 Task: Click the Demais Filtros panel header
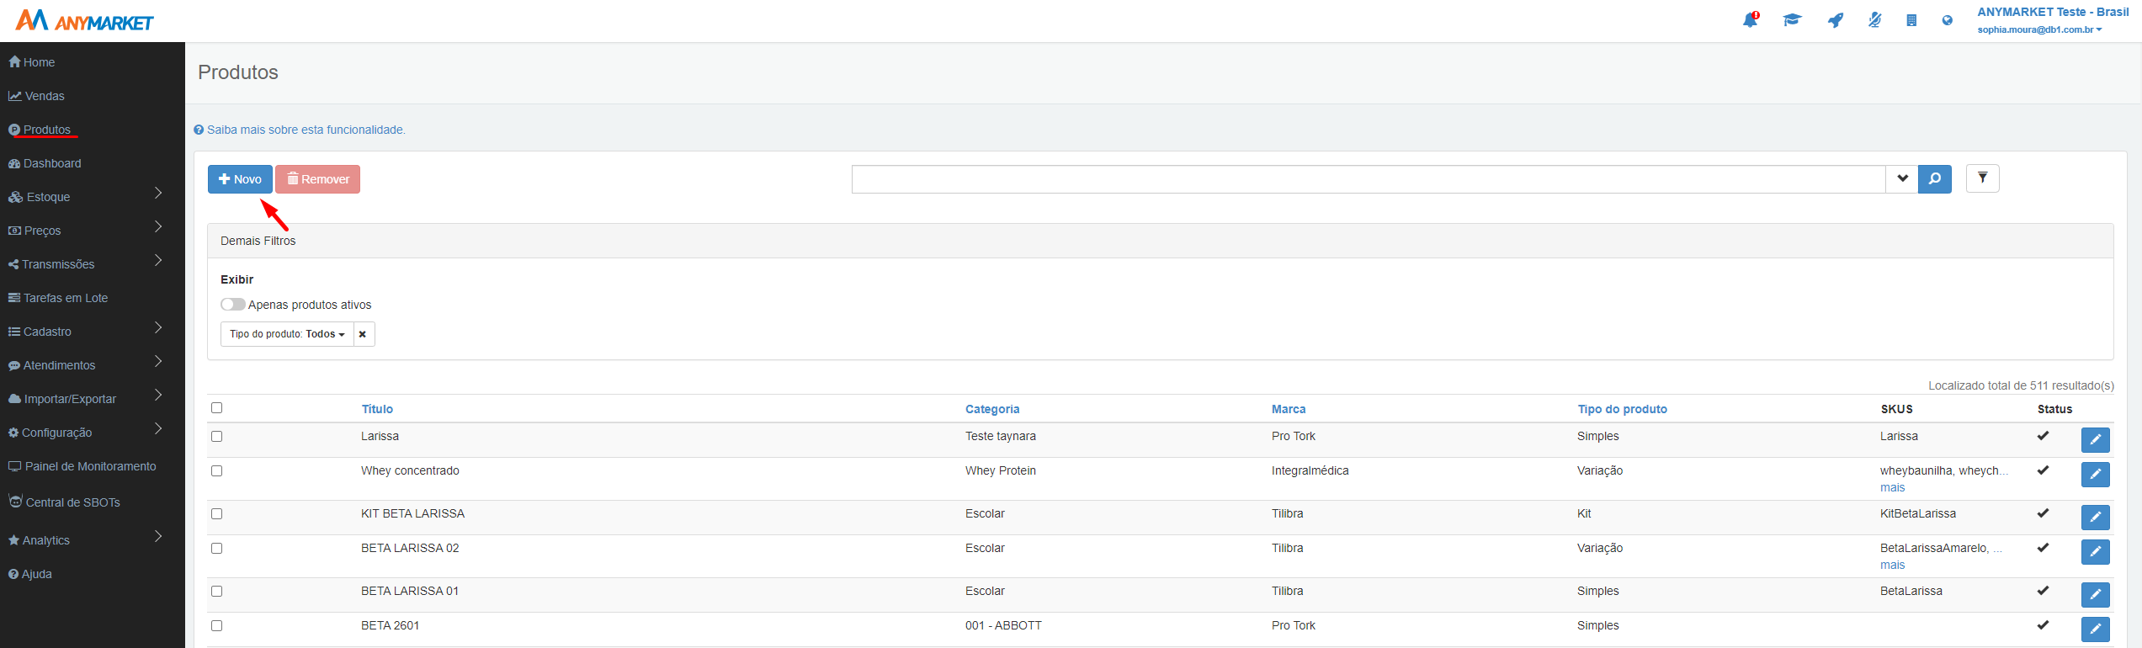pos(1160,241)
